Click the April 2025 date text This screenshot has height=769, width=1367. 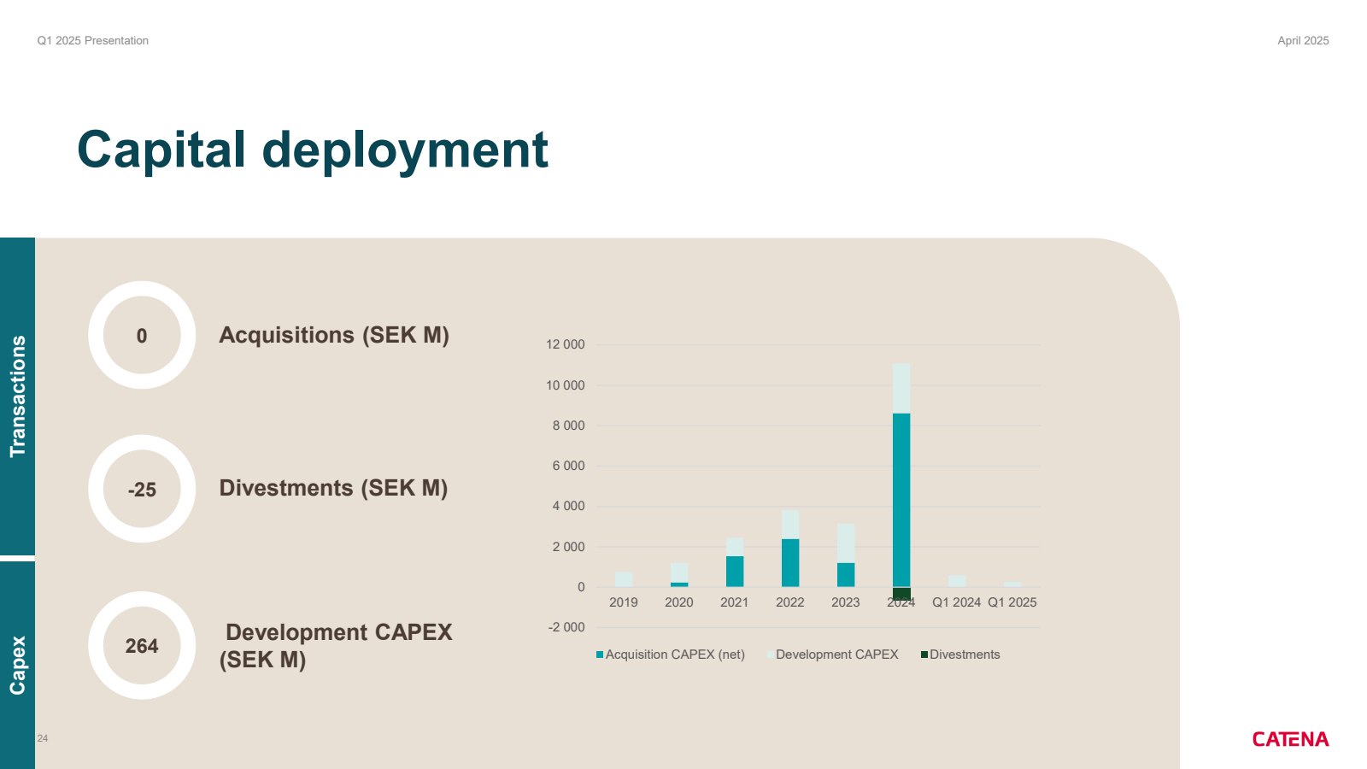click(x=1303, y=40)
